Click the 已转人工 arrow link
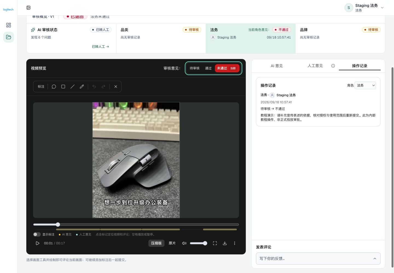394x273 pixels. [x=100, y=47]
